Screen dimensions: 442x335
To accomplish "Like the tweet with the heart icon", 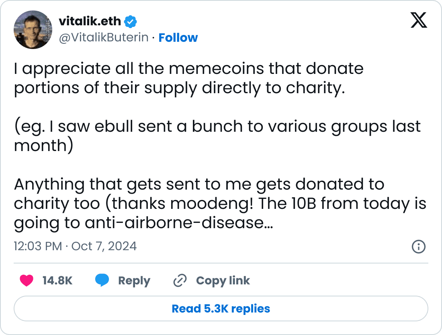I will (x=27, y=280).
